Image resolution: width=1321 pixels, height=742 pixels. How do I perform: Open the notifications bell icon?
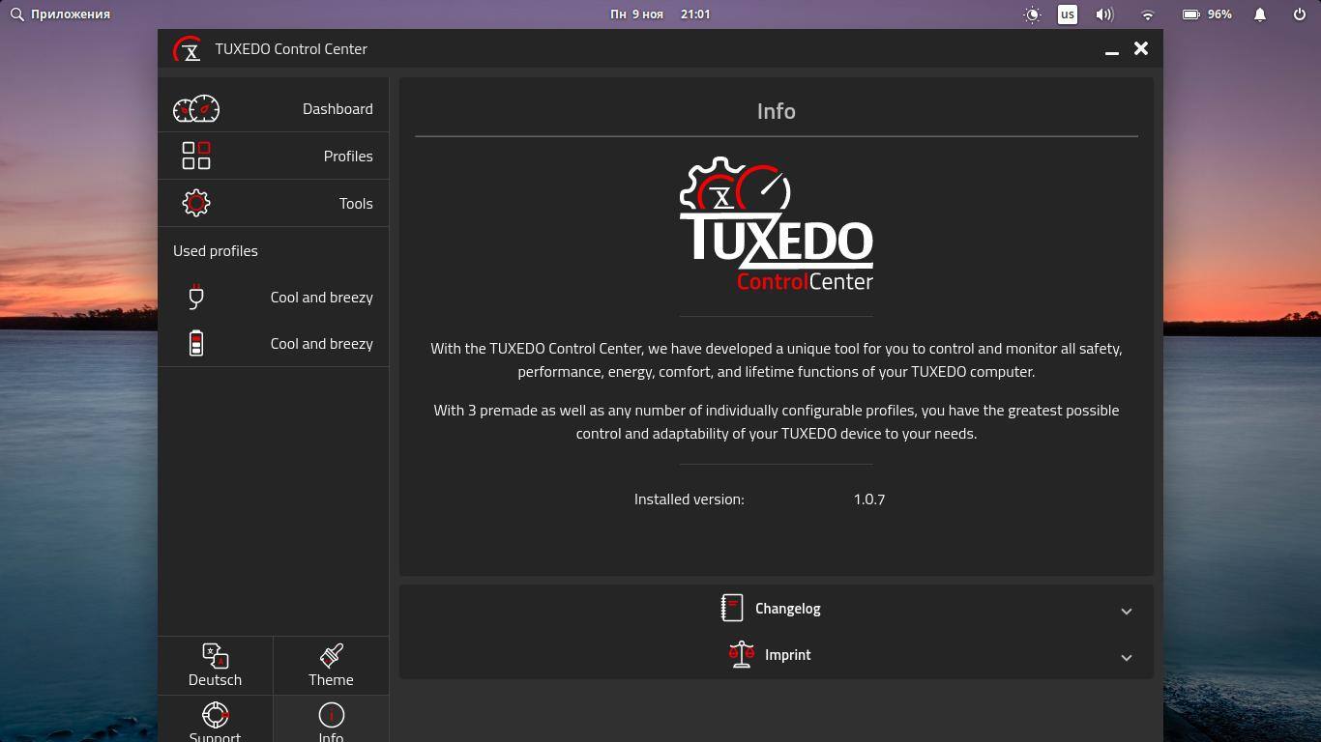1260,14
